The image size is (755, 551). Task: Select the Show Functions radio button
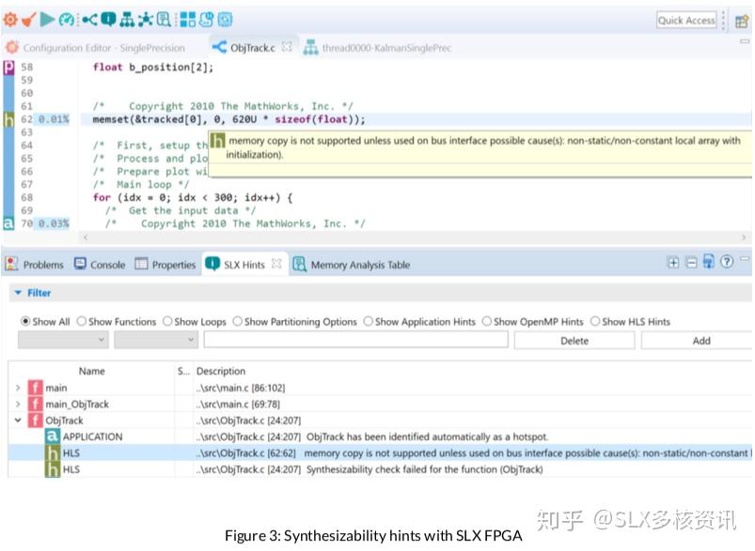pos(82,321)
